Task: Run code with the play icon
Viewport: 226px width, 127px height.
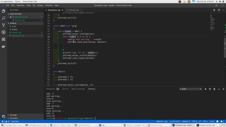Action: (214, 10)
